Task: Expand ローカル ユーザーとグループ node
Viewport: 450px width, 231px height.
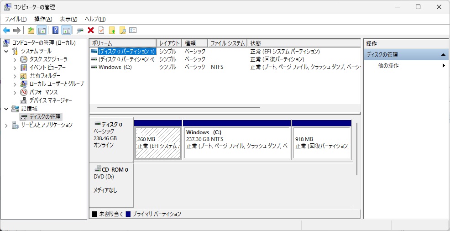Action: click(x=15, y=84)
